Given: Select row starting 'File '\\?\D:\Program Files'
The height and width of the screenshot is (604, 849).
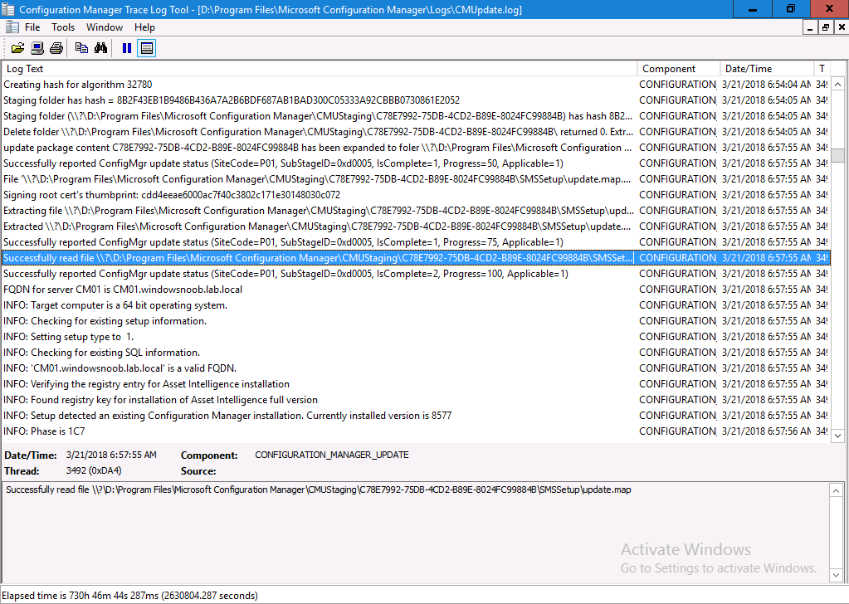Looking at the screenshot, I should point(416,179).
